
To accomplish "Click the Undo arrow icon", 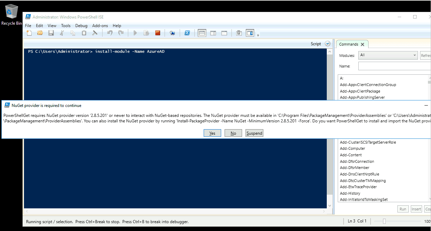I will 110,33.
